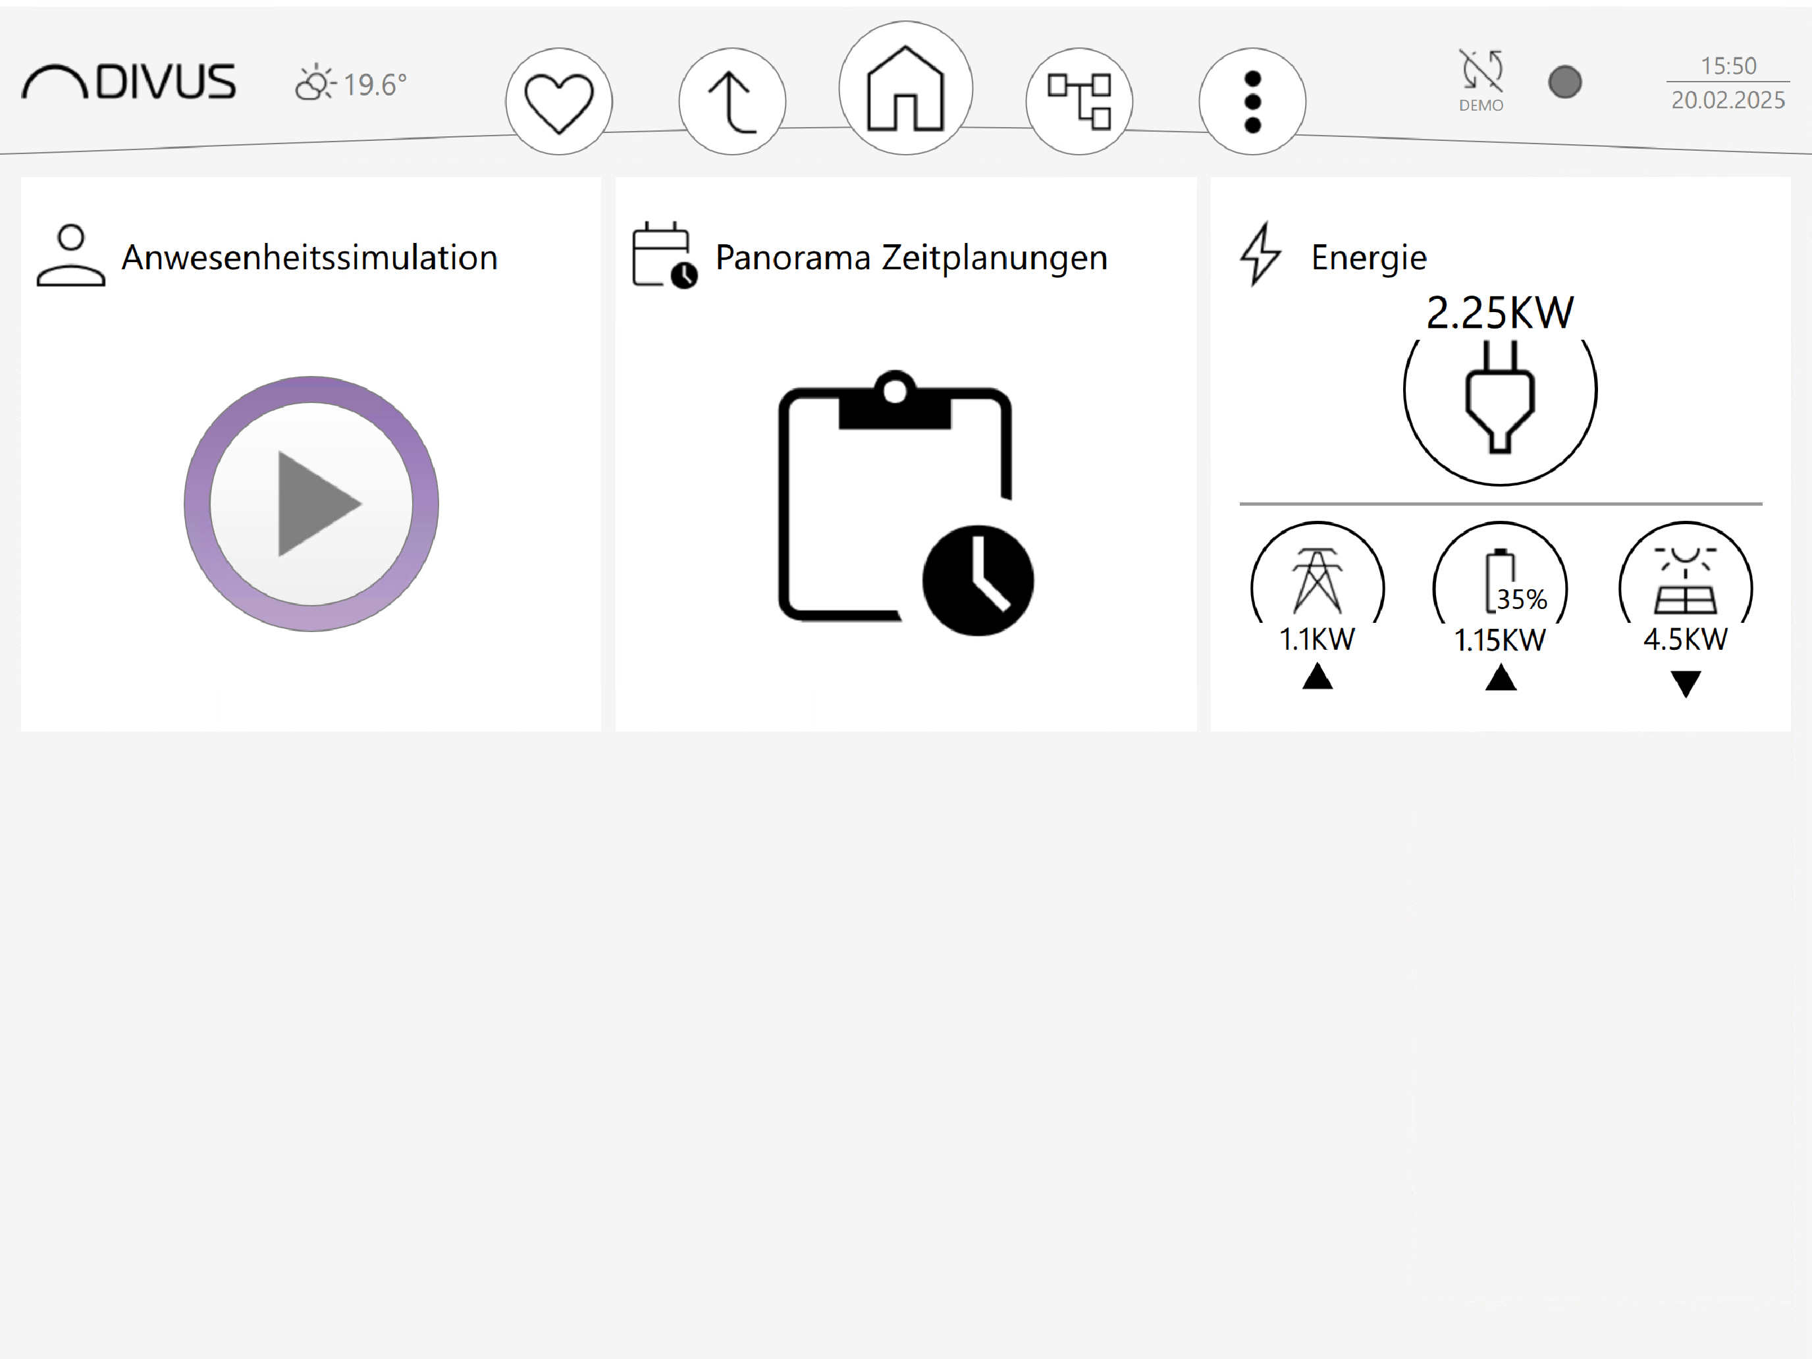1812x1359 pixels.
Task: Open the structure tree navigation icon
Action: pyautogui.click(x=1079, y=101)
